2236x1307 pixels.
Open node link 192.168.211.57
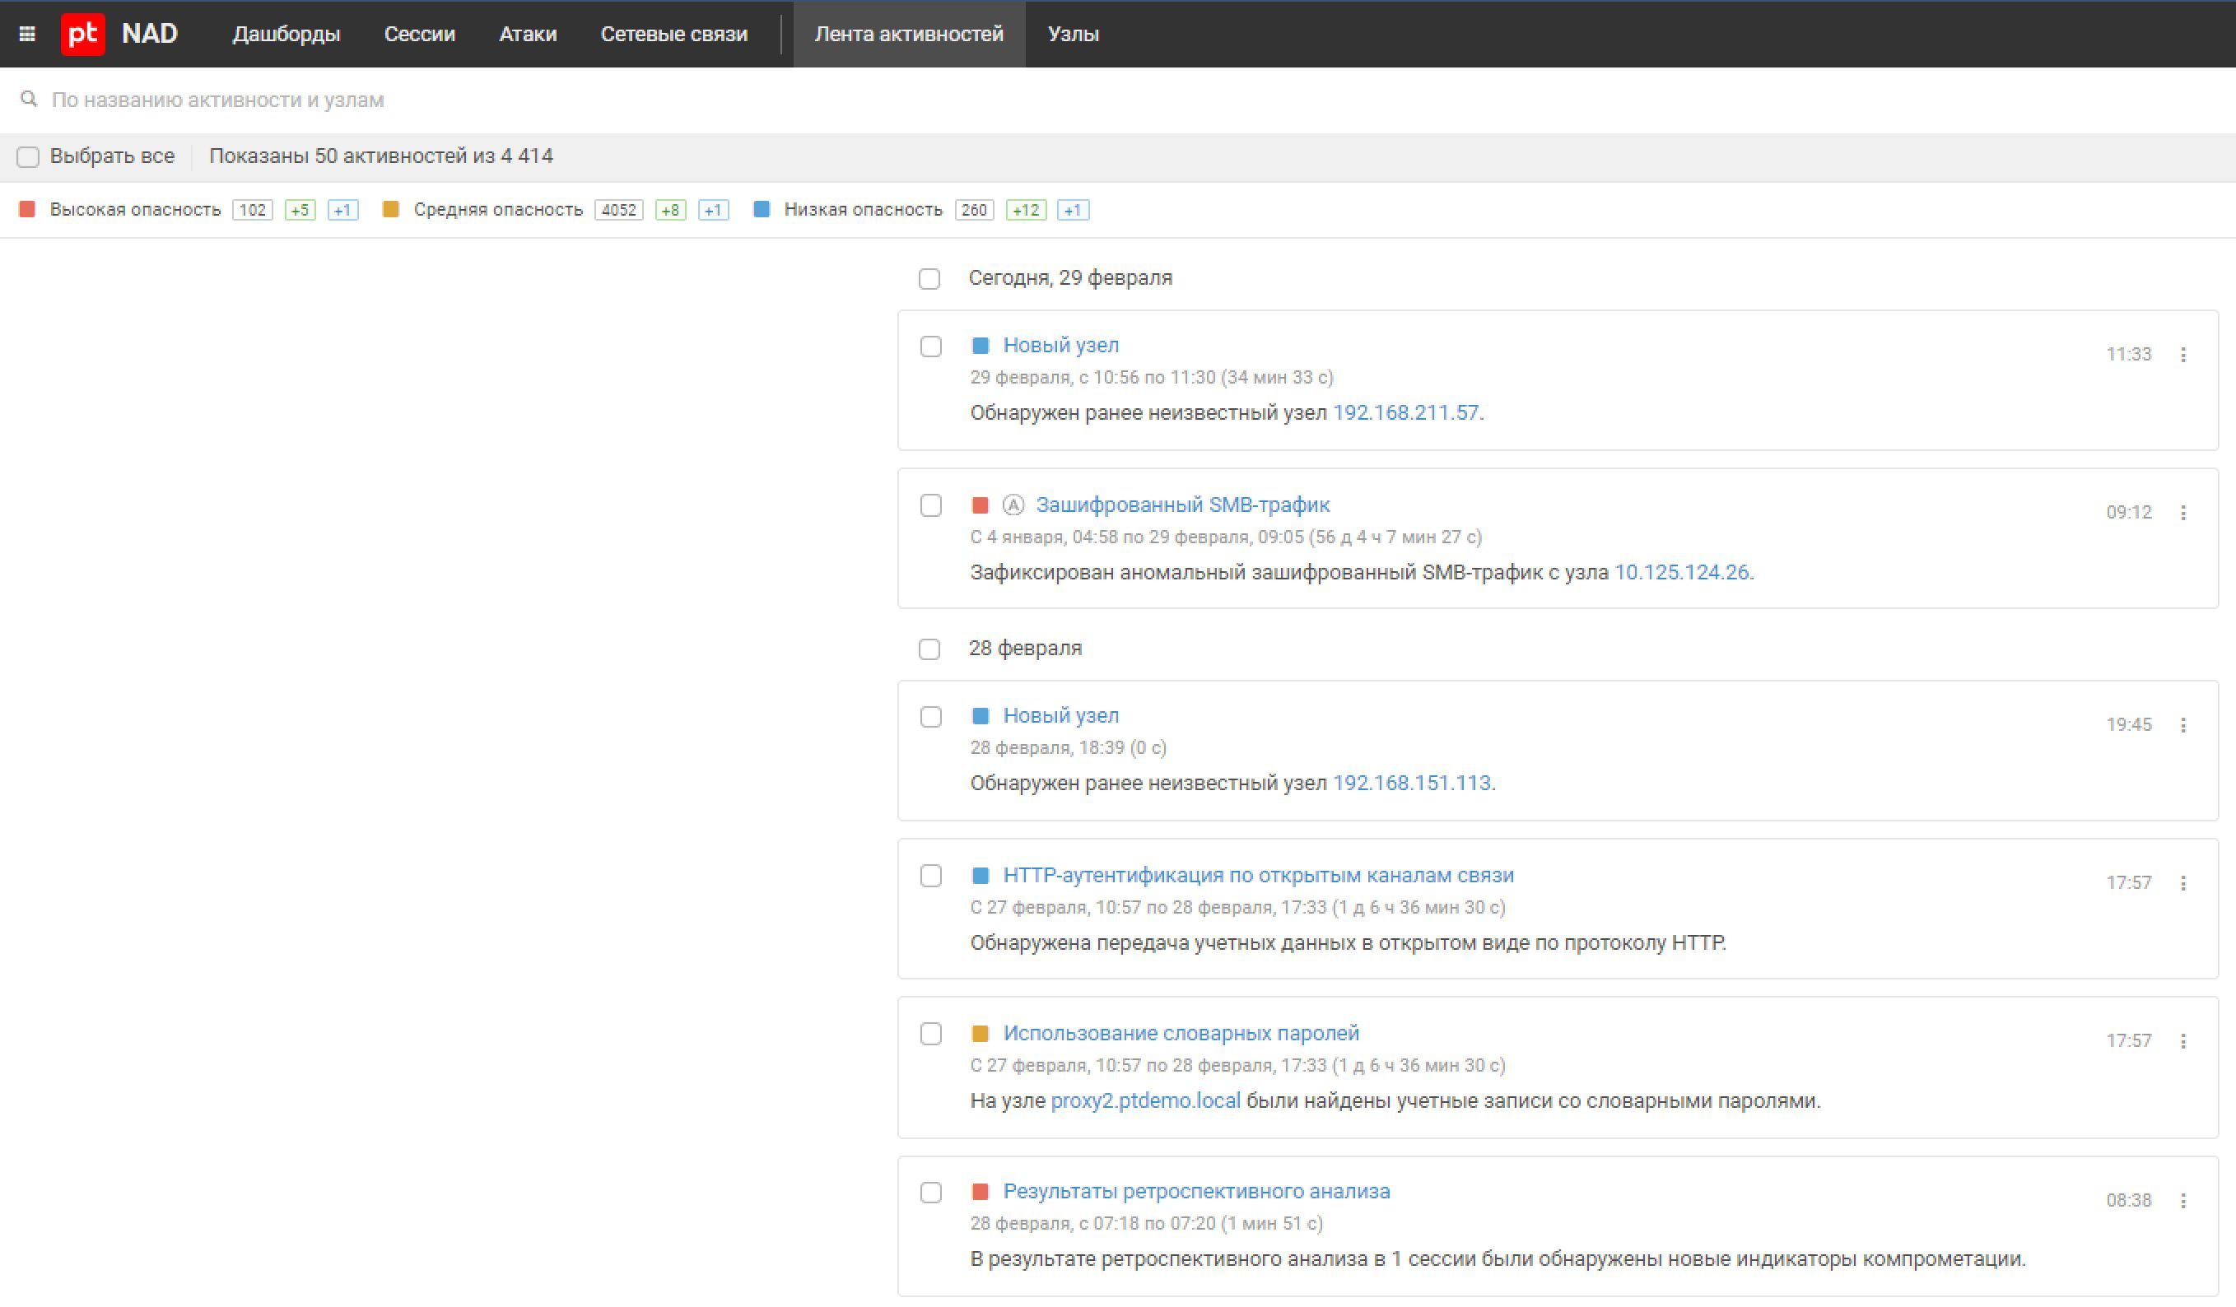click(1405, 412)
